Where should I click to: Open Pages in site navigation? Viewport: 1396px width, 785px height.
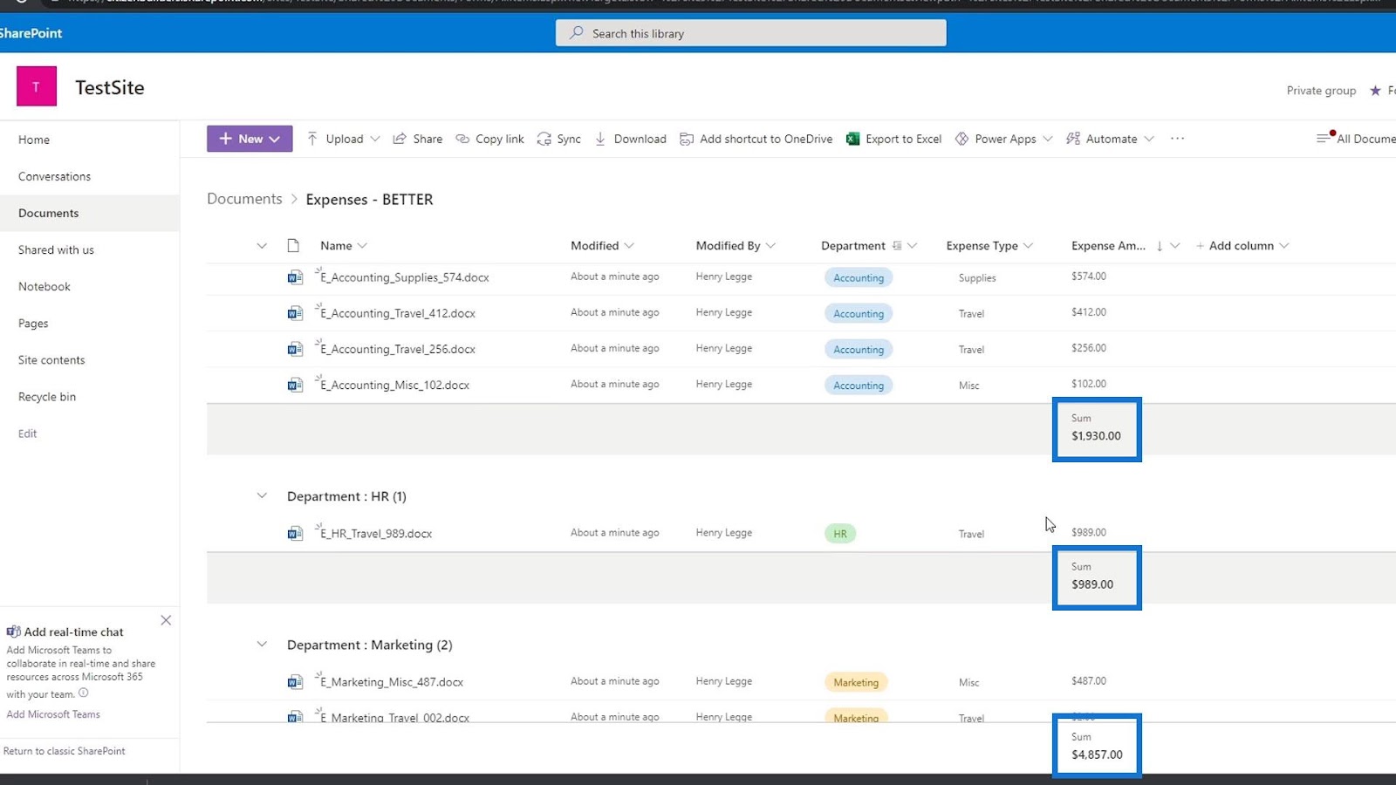point(33,324)
